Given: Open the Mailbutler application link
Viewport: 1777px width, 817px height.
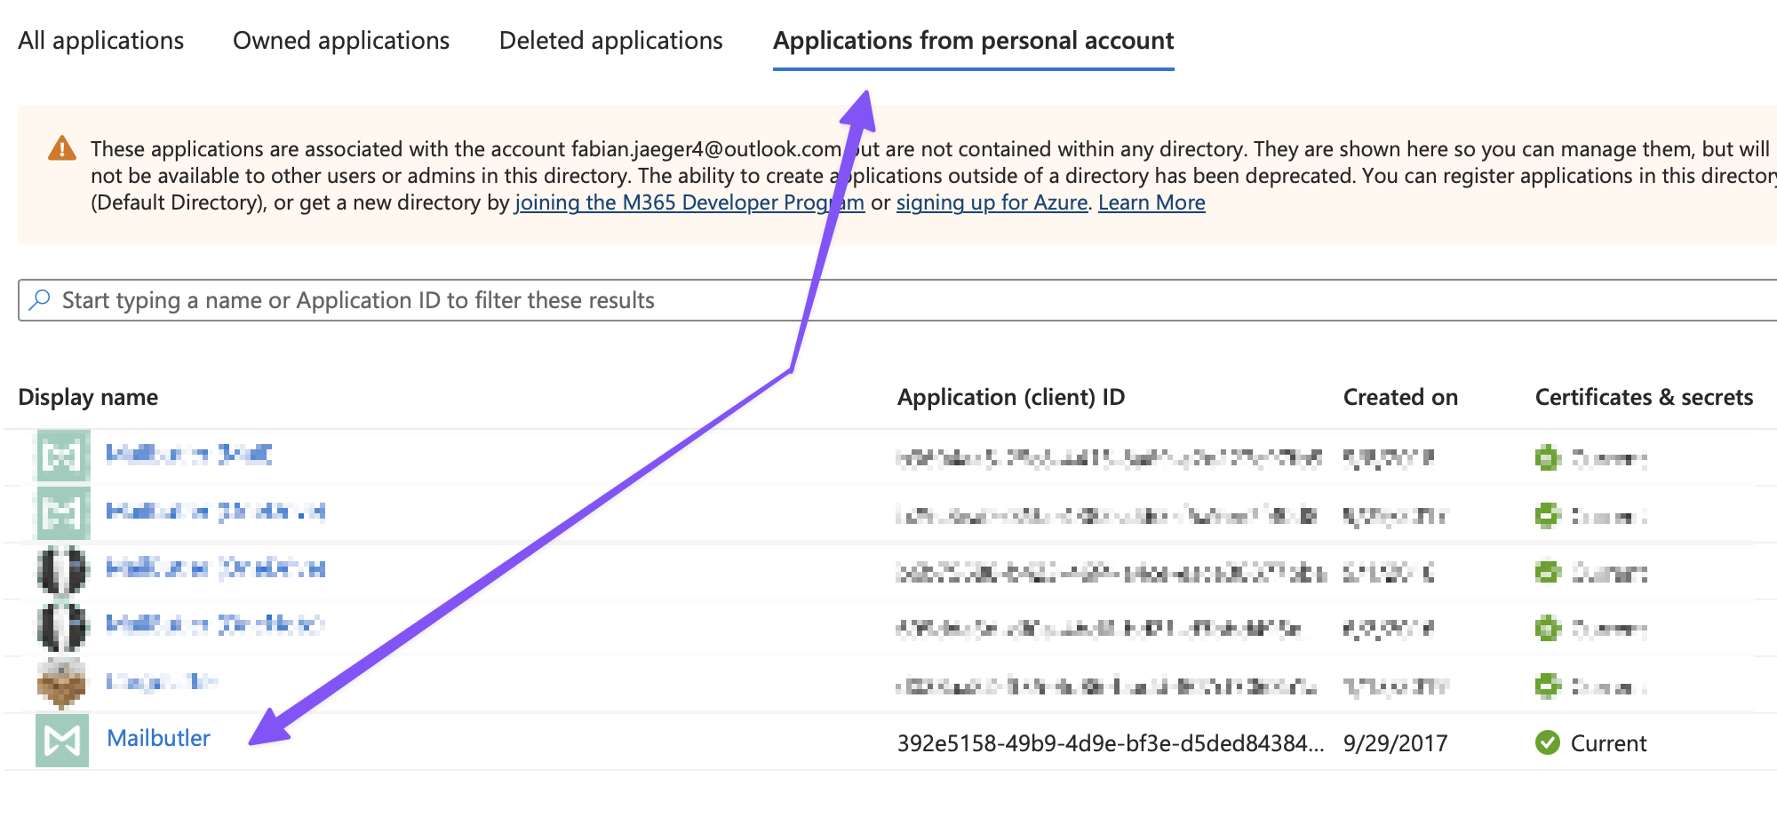Looking at the screenshot, I should [158, 738].
